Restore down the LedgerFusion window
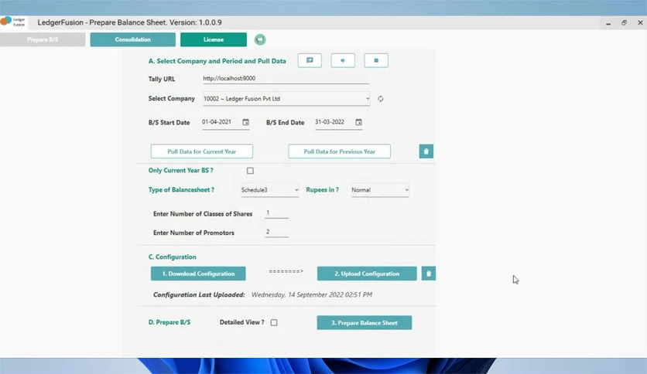This screenshot has height=374, width=647. [624, 22]
